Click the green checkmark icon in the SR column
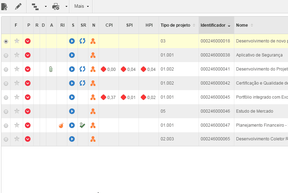This screenshot has height=193, width=288. [82, 125]
